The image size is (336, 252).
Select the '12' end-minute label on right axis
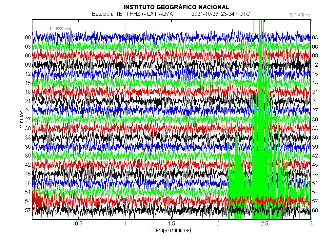[315, 65]
